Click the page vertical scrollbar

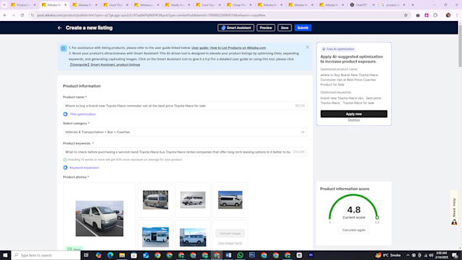click(x=460, y=45)
